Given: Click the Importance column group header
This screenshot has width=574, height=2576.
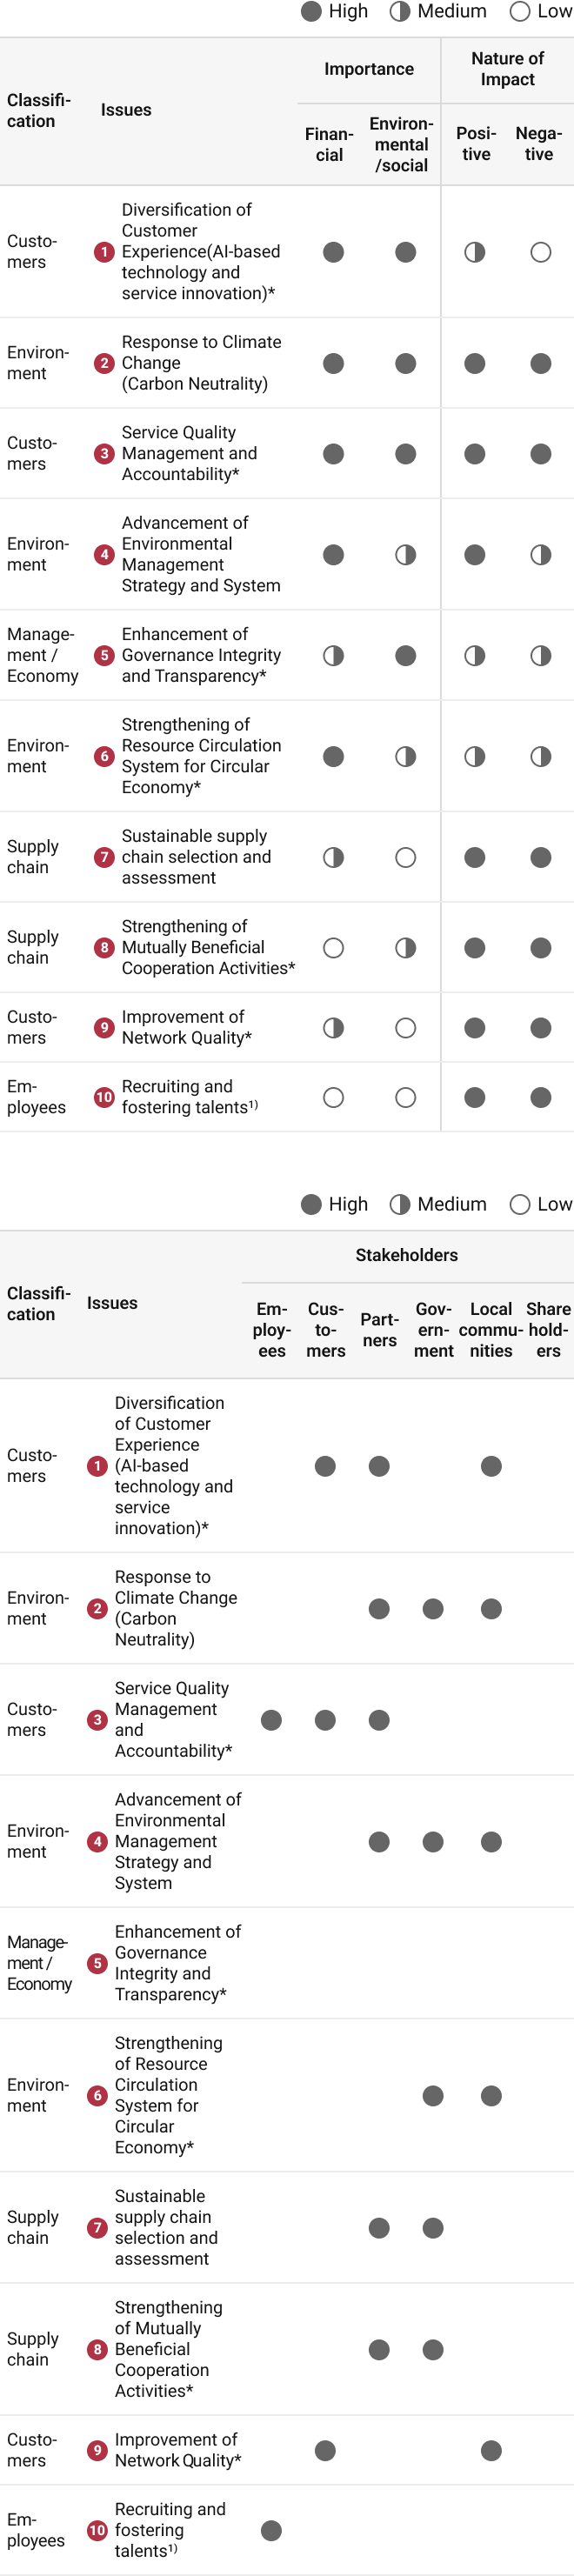Looking at the screenshot, I should point(368,69).
